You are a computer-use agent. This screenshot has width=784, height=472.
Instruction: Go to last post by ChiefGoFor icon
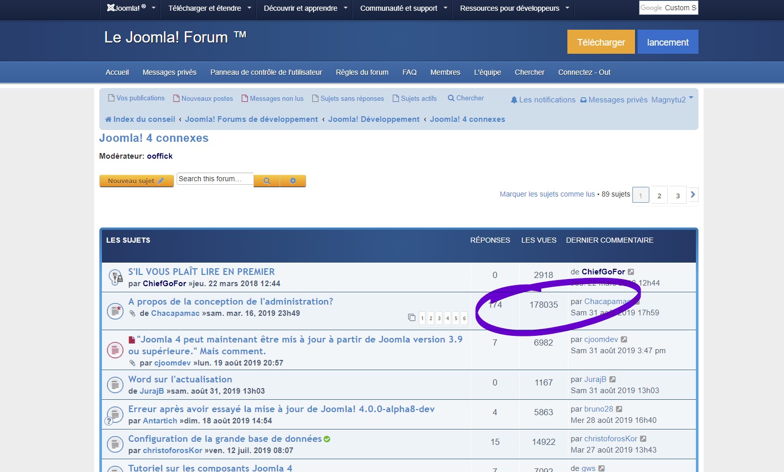(631, 272)
